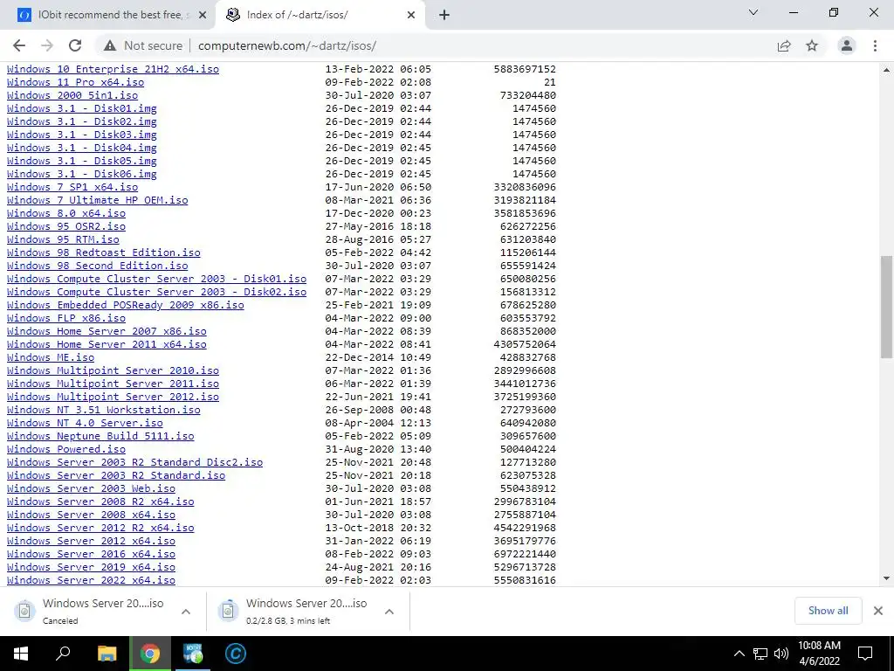894x671 pixels.
Task: Click the page vertical scrollbar thumb
Action: [x=886, y=307]
